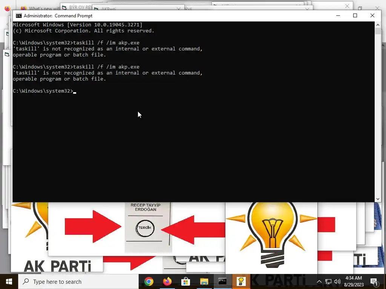Screen dimensions: 386x289
Task: Click the Command Prompt scroll down arrow
Action: coord(378,199)
